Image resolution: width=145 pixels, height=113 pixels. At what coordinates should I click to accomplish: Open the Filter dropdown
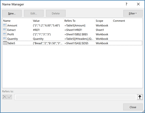click(133, 13)
